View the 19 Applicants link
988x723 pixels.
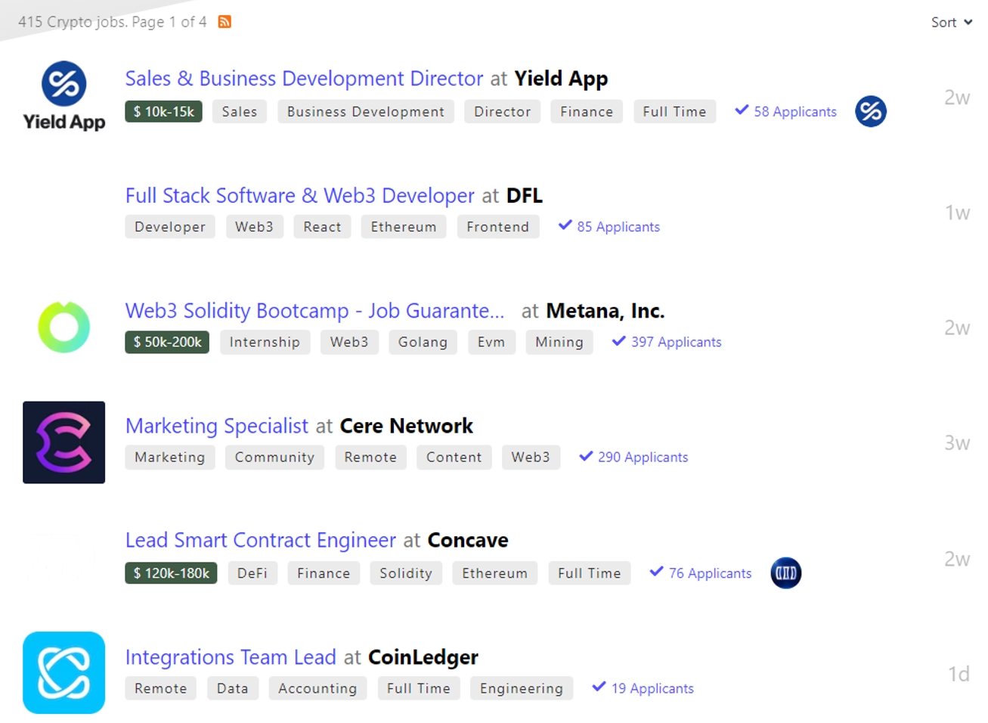pyautogui.click(x=643, y=687)
